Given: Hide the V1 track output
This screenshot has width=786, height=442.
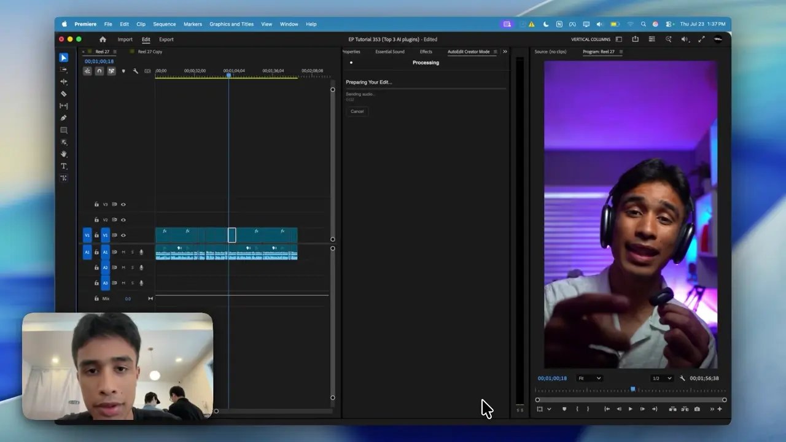Looking at the screenshot, I should (x=123, y=235).
